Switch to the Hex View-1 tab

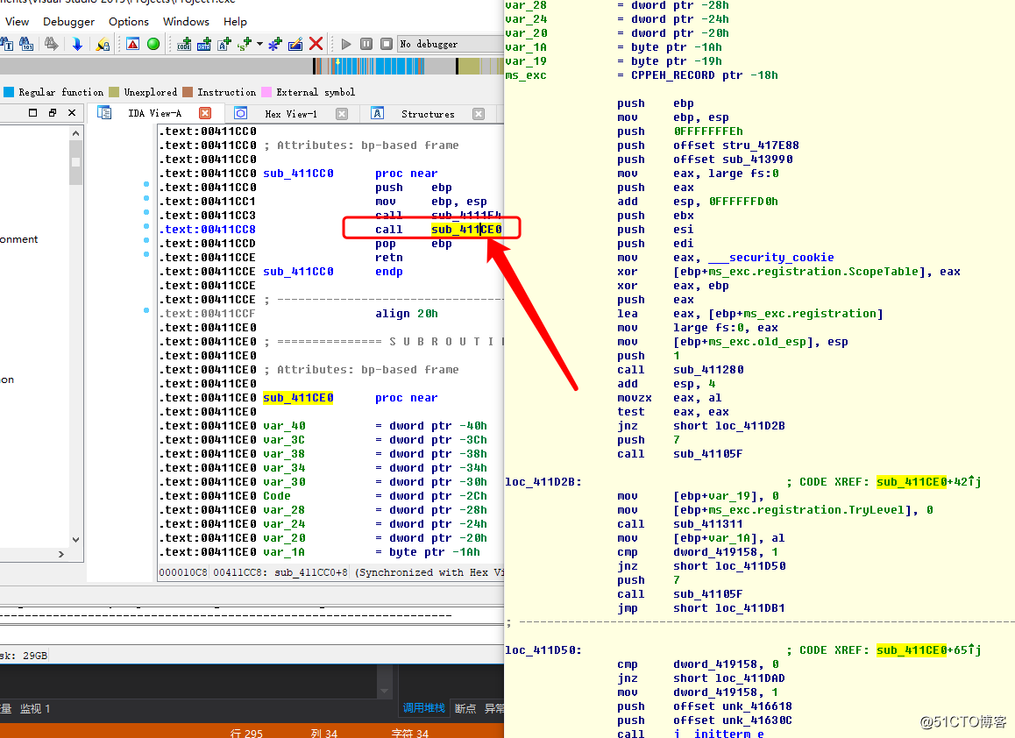(291, 114)
